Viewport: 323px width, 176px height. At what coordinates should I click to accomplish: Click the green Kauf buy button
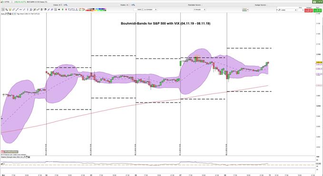coord(318,10)
